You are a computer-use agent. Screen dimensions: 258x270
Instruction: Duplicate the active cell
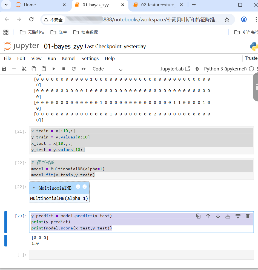tap(198, 216)
